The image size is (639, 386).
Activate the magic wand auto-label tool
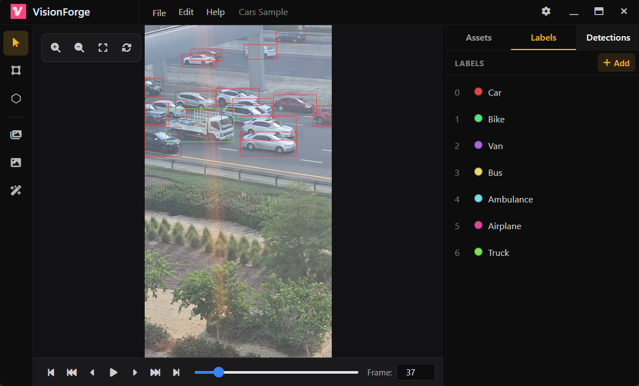(16, 190)
